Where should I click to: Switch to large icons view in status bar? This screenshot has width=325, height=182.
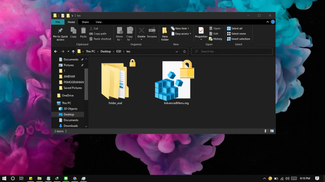coord(272,131)
